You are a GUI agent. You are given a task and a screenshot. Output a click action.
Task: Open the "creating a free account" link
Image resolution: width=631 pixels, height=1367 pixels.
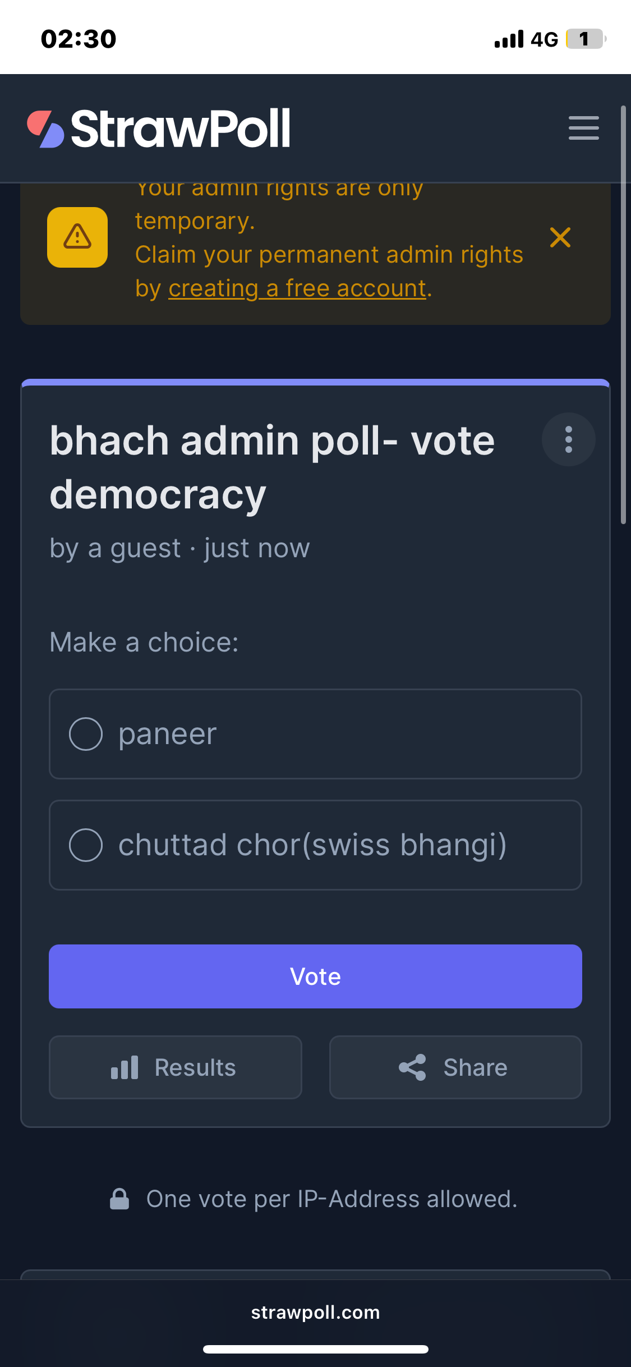pyautogui.click(x=297, y=288)
